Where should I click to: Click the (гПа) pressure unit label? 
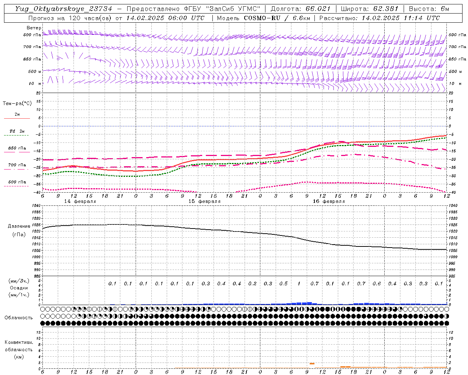click(x=18, y=234)
